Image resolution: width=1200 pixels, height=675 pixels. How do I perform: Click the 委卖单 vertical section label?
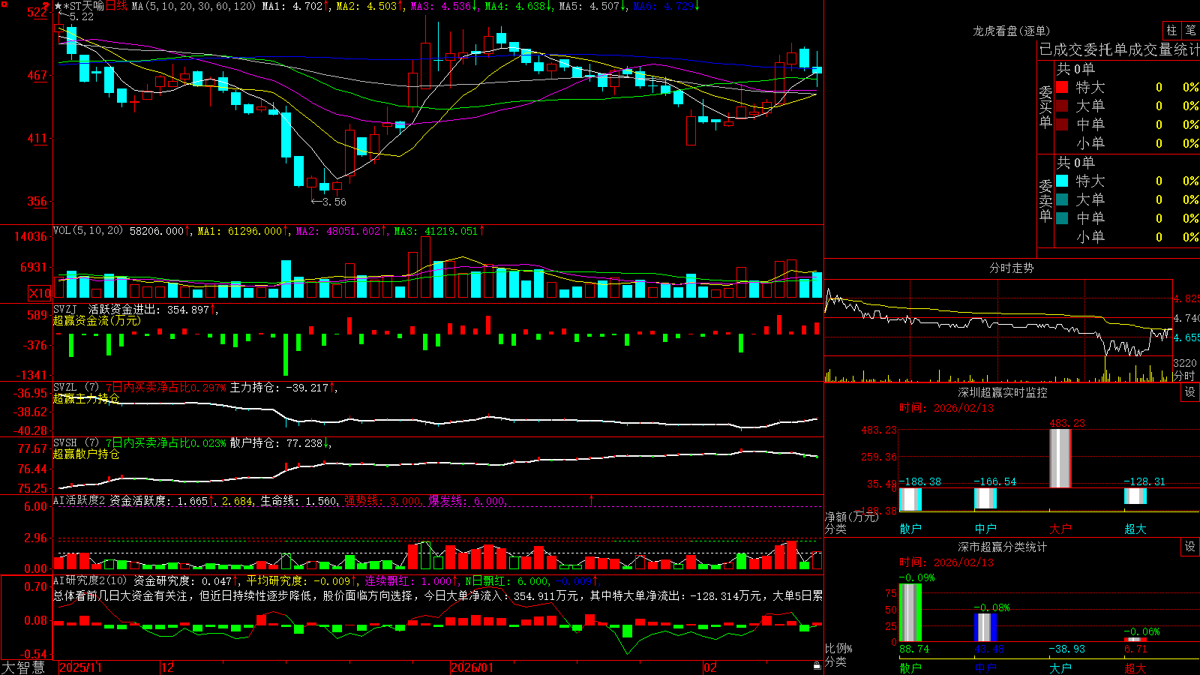click(1045, 200)
